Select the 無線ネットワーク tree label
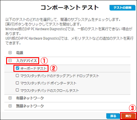This screenshot has width=137, height=120. (30, 106)
